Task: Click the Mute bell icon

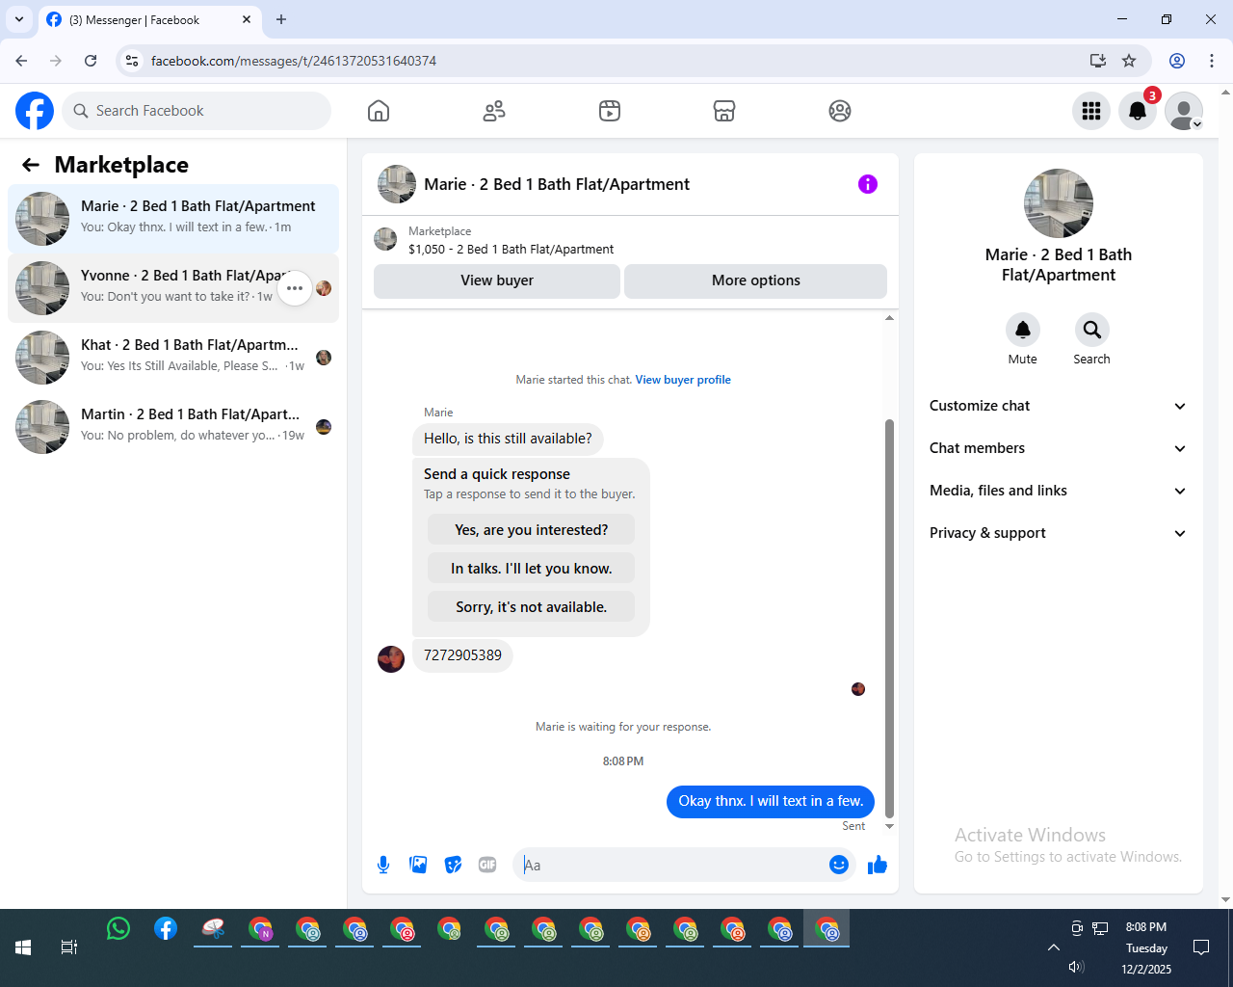Action: tap(1023, 330)
